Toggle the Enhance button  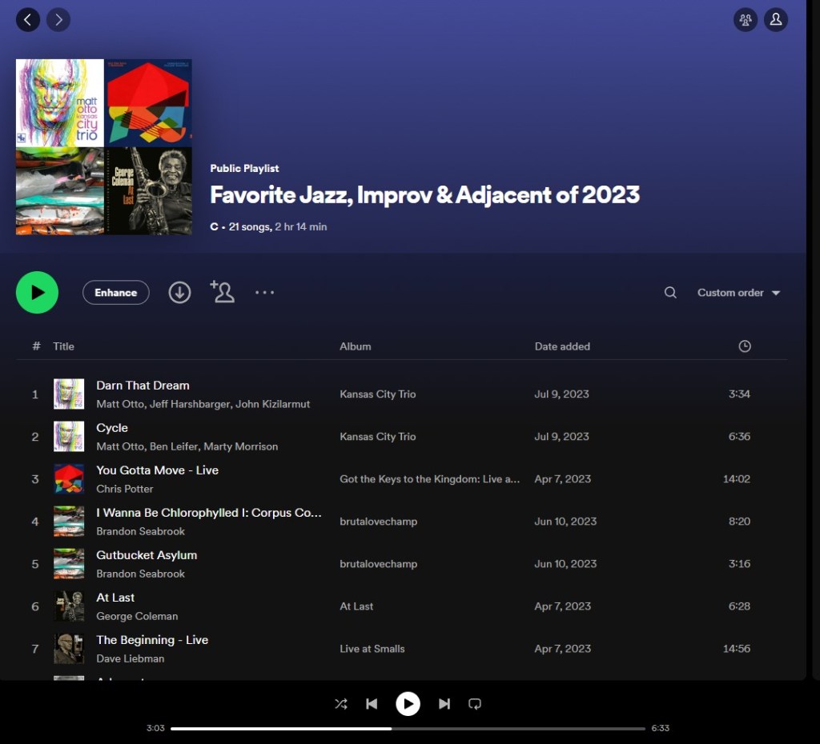[x=115, y=293]
